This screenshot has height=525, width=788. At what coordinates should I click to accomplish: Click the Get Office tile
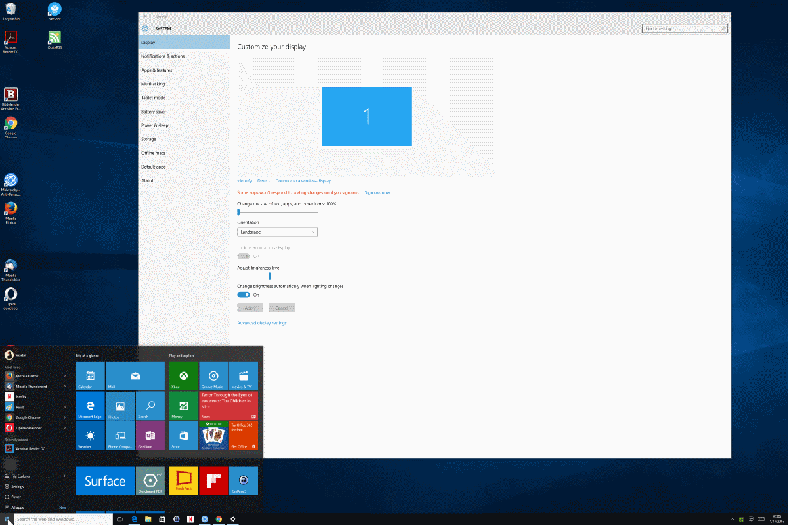[244, 436]
